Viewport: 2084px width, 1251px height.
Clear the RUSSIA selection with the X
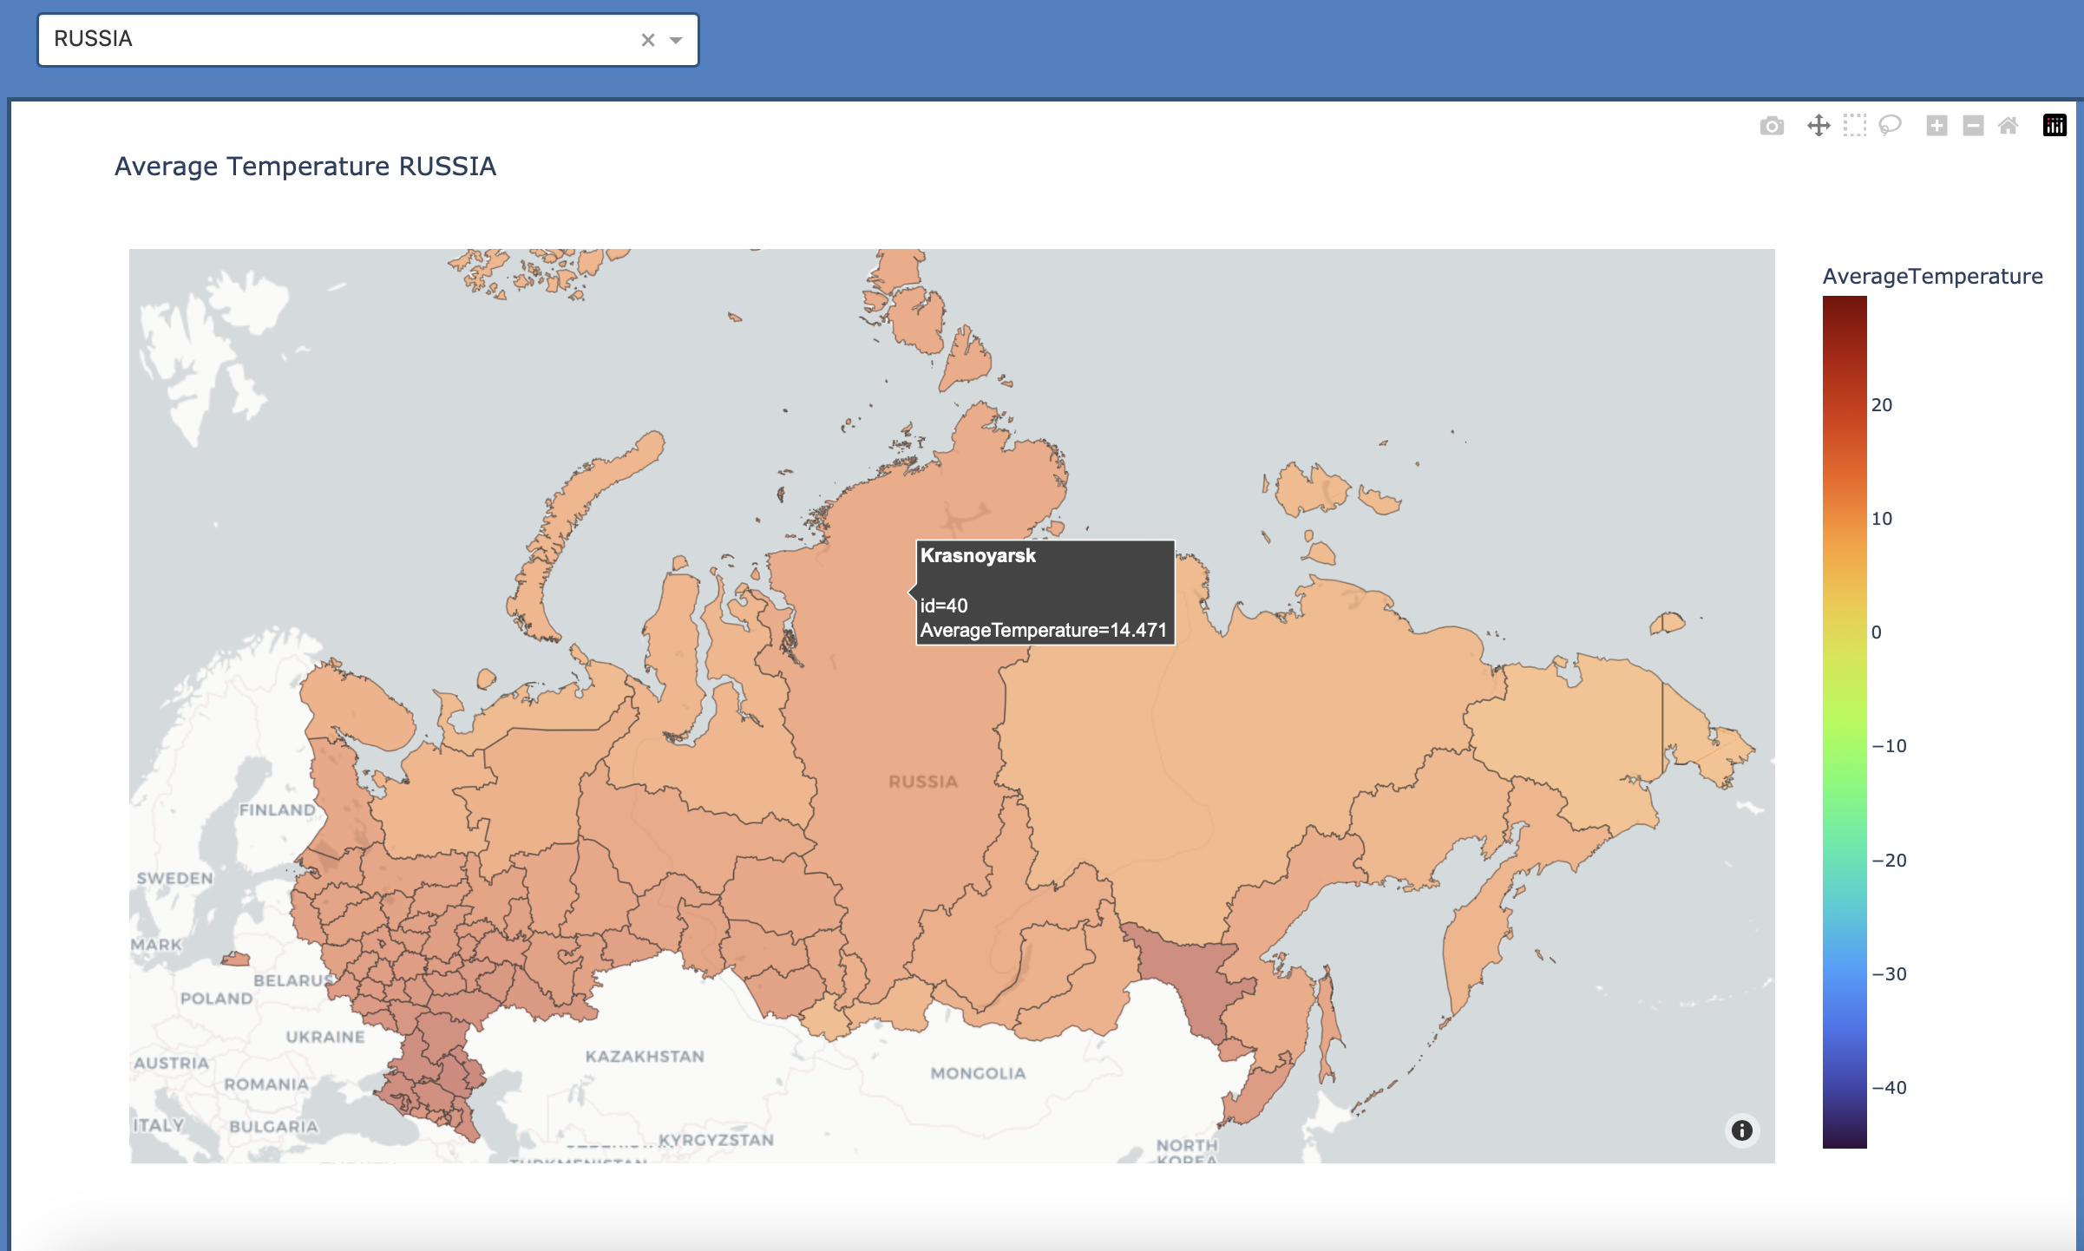coord(647,40)
